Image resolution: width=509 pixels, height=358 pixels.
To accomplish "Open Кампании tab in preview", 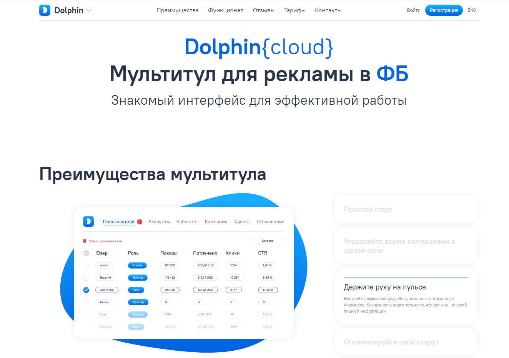I will pyautogui.click(x=216, y=222).
